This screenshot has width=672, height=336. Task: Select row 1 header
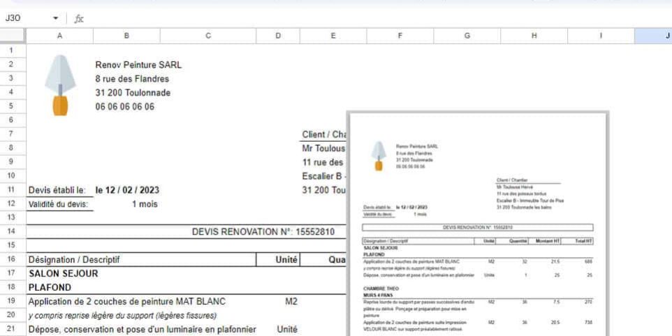coord(12,51)
